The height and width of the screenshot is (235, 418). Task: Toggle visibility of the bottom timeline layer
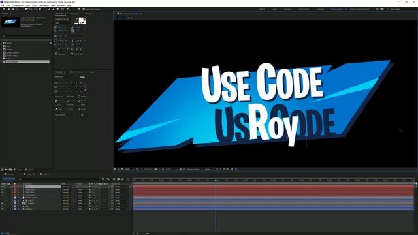3,209
